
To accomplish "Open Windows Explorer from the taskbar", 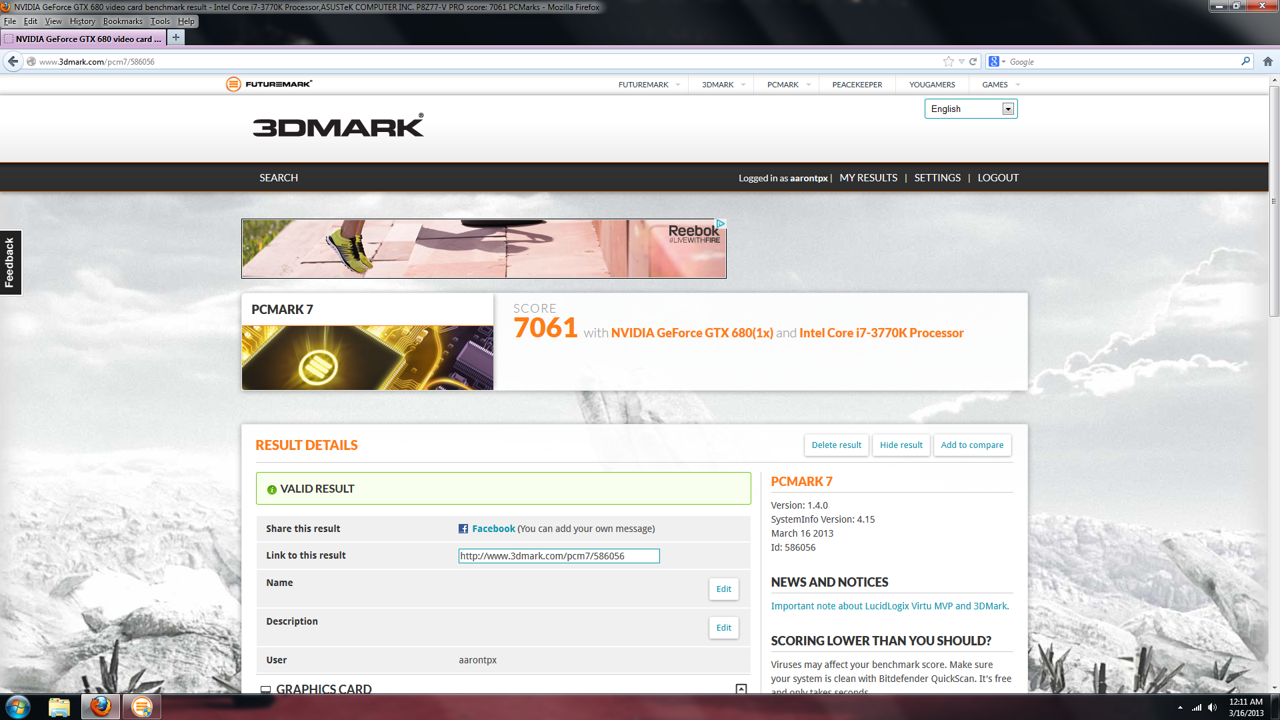I will tap(59, 707).
